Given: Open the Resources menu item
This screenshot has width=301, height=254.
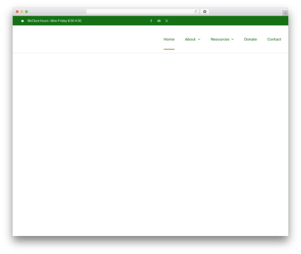Looking at the screenshot, I should coord(220,40).
